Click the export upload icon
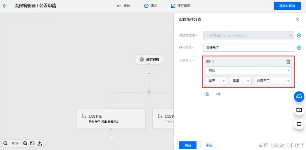Image resolution: width=306 pixels, height=150 pixels. point(40,143)
